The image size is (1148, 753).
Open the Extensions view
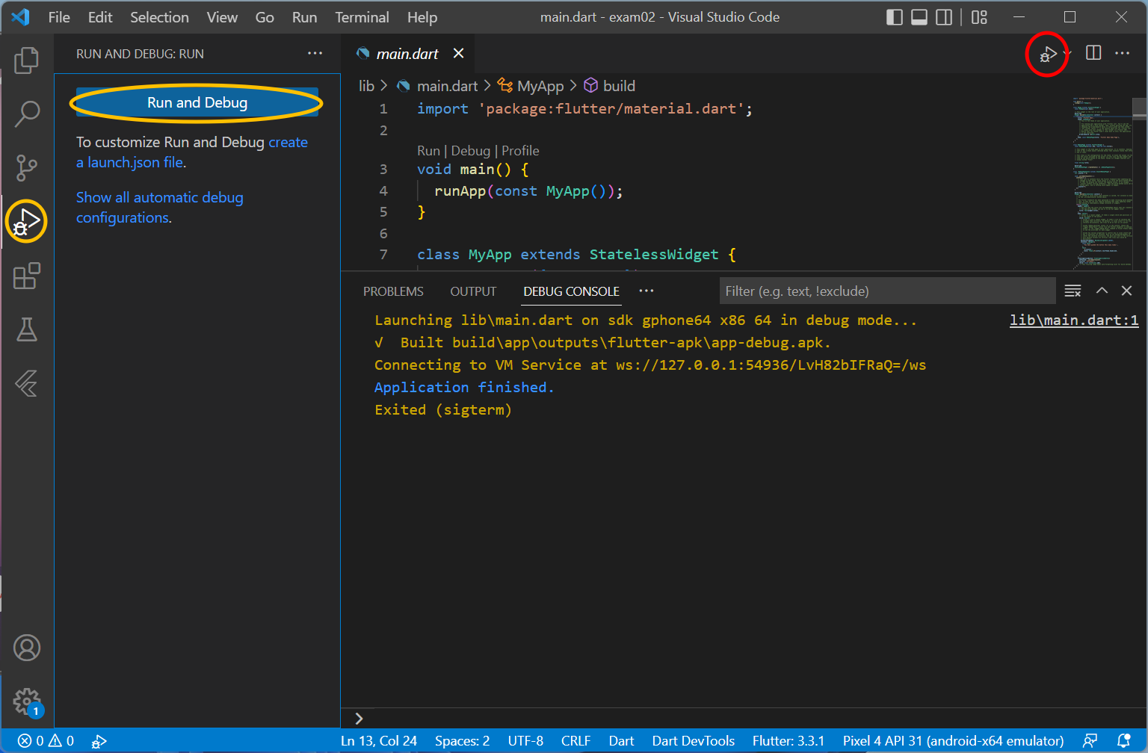[27, 276]
